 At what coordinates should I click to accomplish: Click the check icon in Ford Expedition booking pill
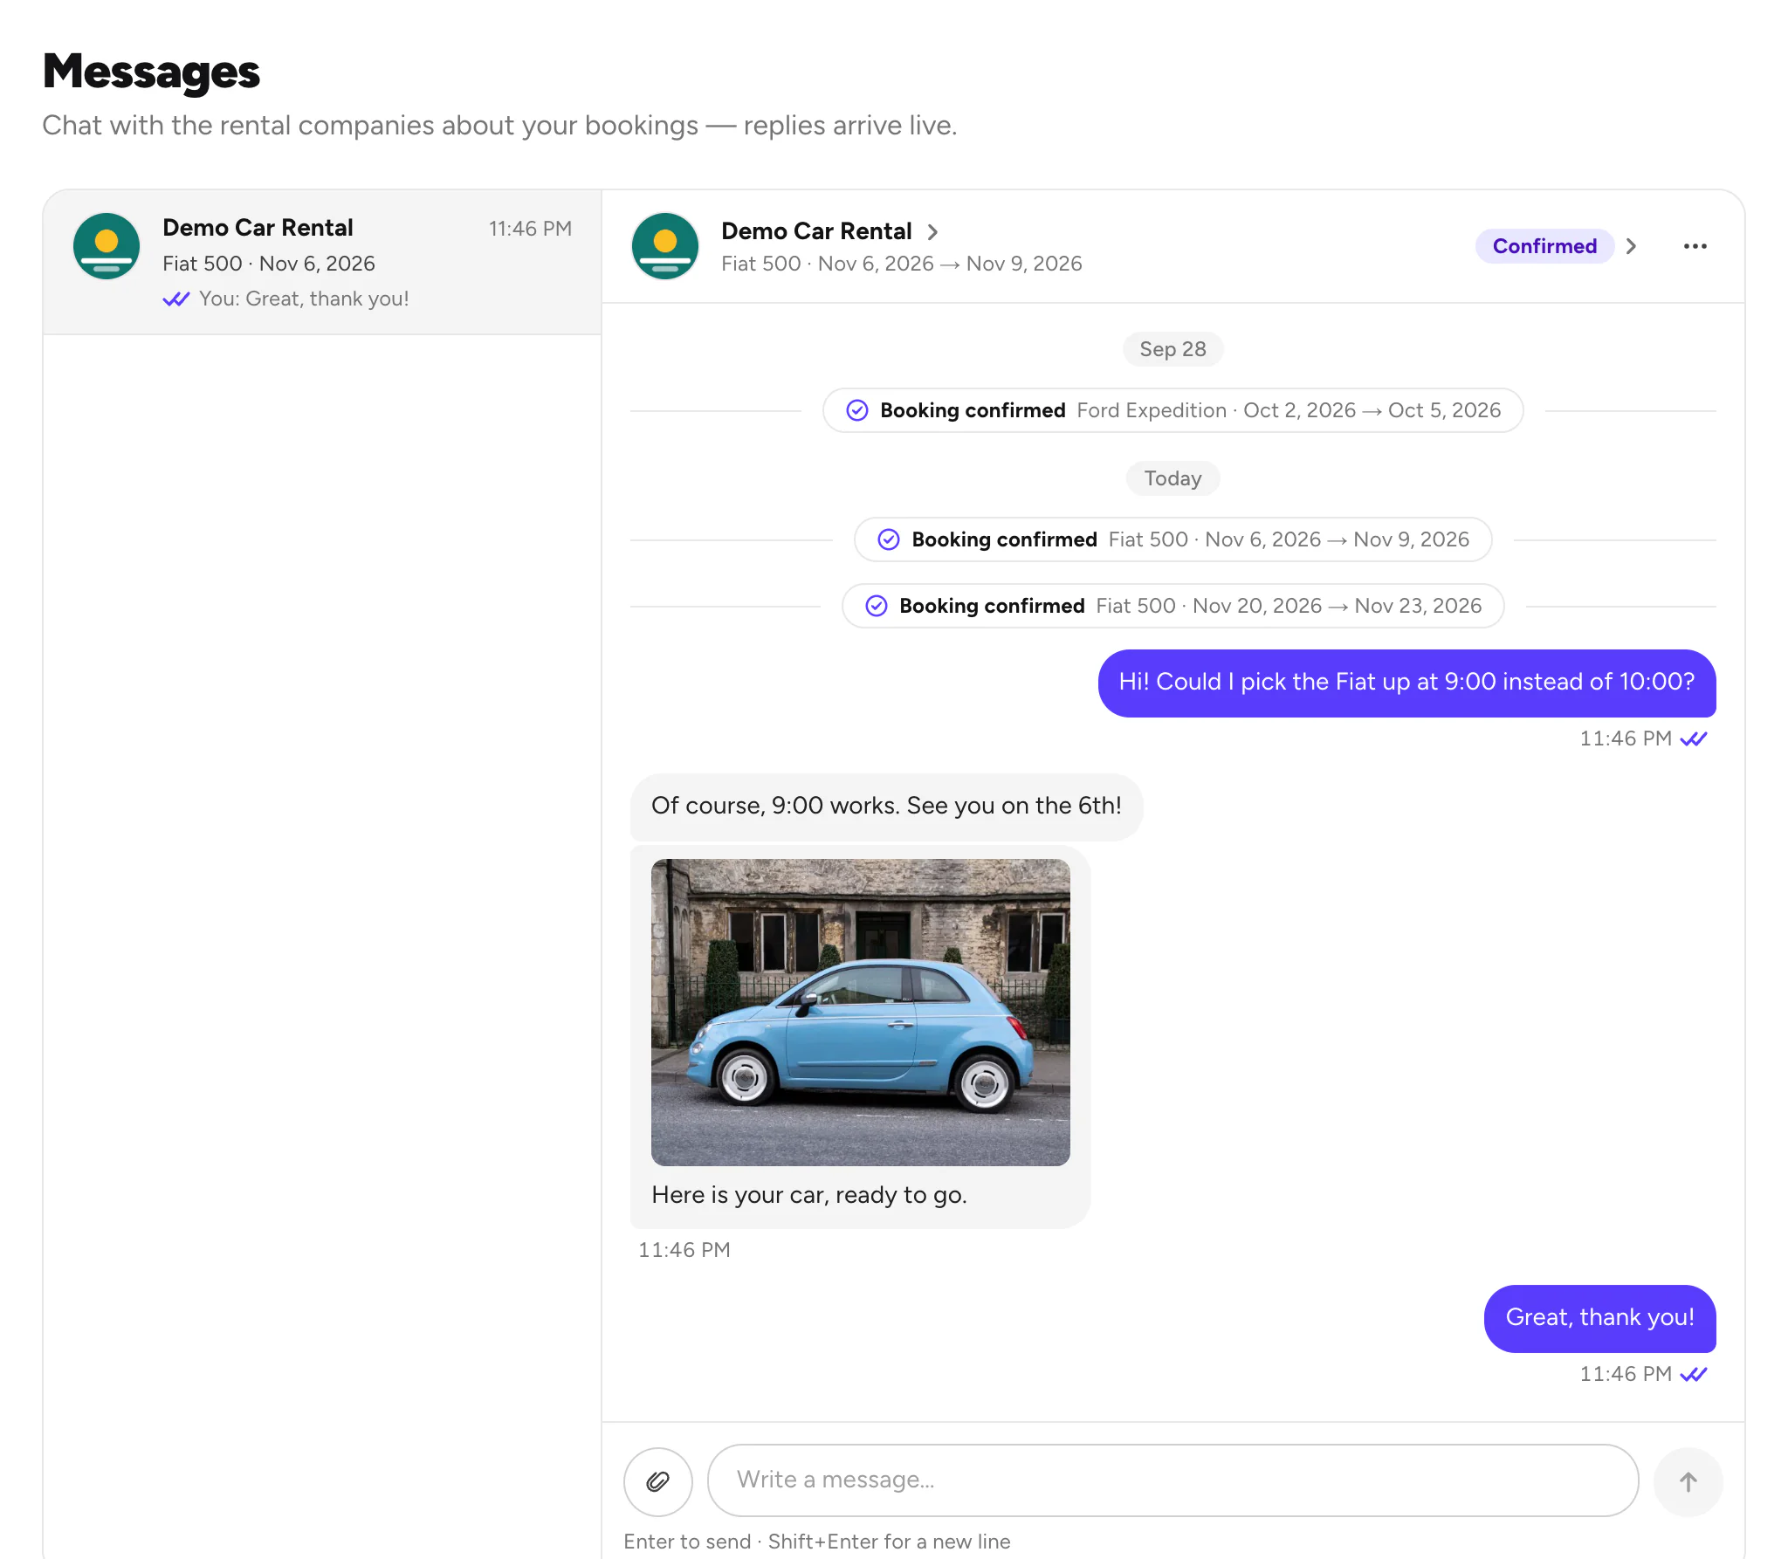click(857, 410)
